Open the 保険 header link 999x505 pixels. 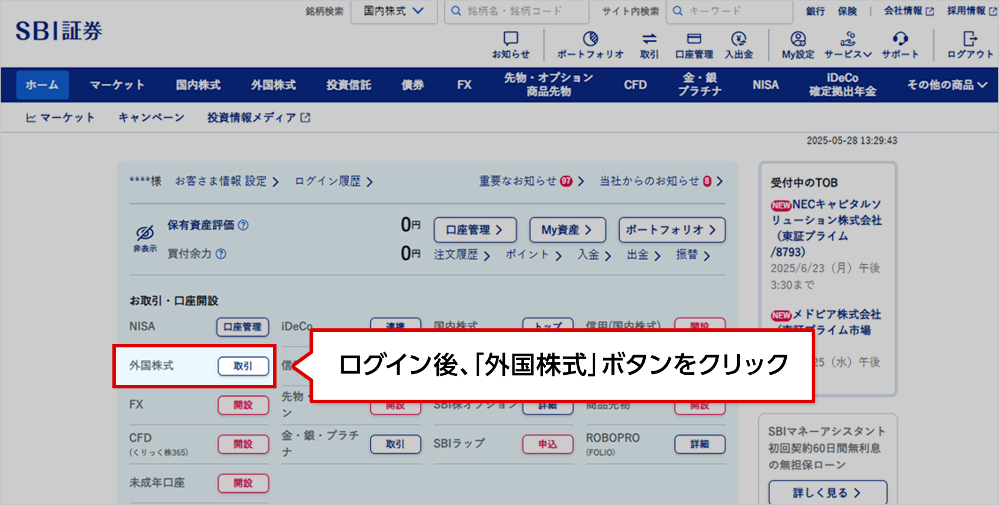click(847, 11)
